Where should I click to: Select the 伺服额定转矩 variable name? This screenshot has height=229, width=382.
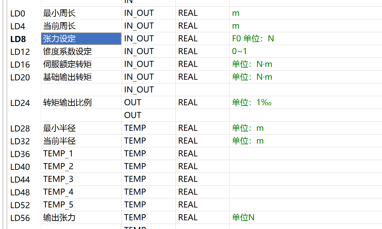pyautogui.click(x=67, y=65)
